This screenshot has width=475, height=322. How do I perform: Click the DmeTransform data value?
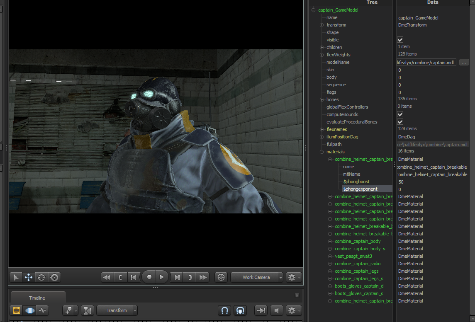(x=412, y=25)
